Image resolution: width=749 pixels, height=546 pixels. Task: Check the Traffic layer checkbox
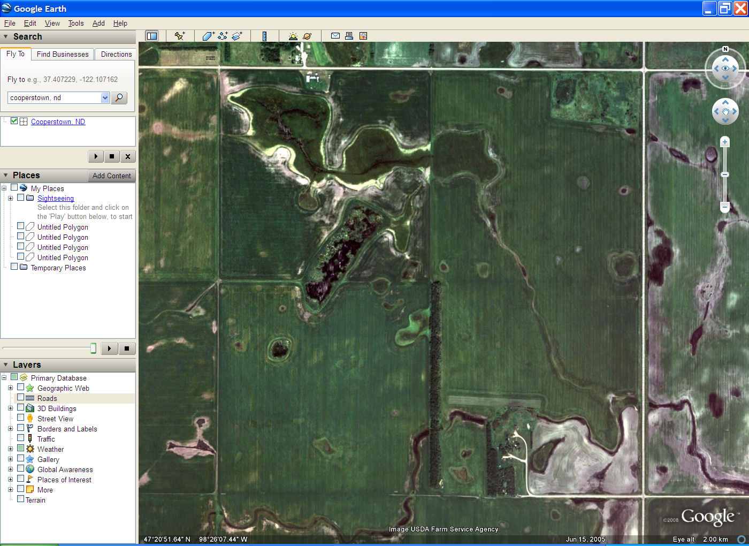tap(20, 438)
